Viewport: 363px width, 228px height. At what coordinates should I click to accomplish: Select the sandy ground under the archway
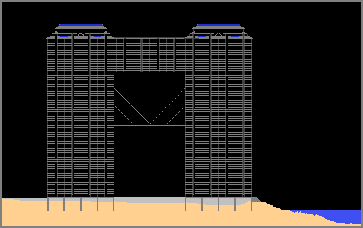click(150, 214)
